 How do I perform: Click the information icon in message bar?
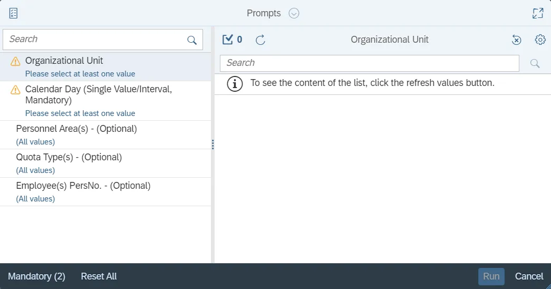pyautogui.click(x=235, y=83)
